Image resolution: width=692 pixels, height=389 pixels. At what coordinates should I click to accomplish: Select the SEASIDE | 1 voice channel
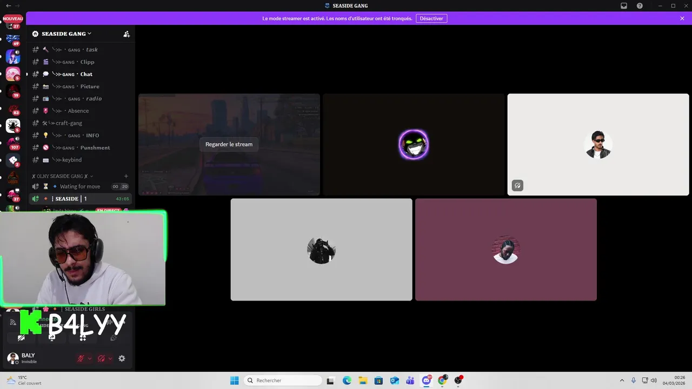click(80, 199)
